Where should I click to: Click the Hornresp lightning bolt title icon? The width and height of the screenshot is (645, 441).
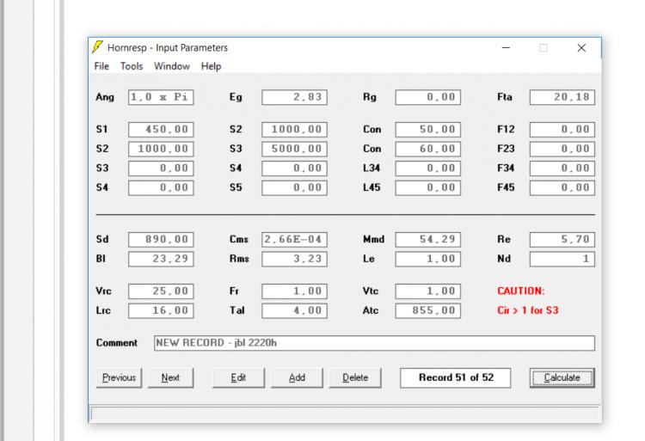pyautogui.click(x=98, y=48)
